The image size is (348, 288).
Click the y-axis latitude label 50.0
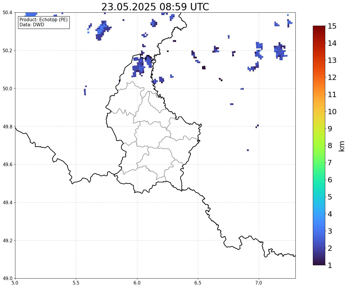coord(7,89)
